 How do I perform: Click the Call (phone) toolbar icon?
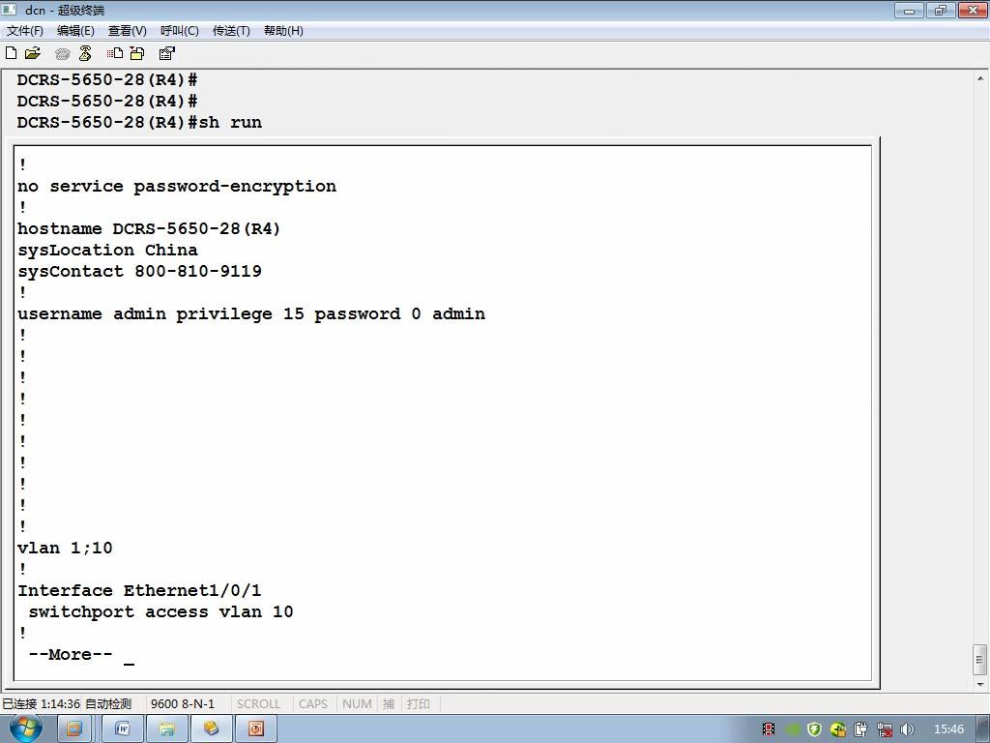click(x=62, y=54)
